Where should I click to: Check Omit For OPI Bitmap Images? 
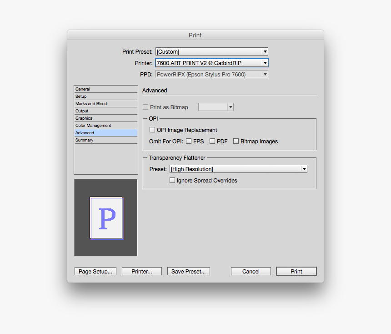(x=236, y=141)
